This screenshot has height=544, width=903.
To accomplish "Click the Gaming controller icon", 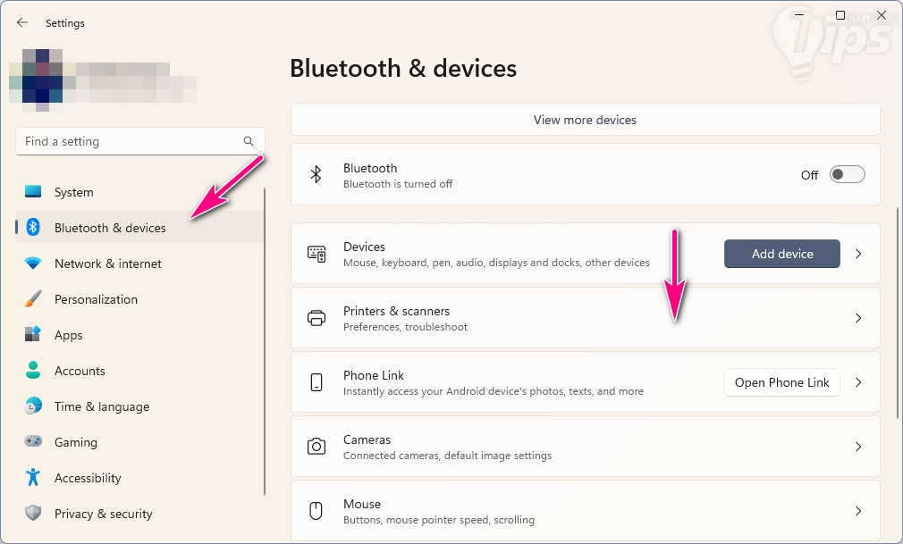I will point(33,442).
